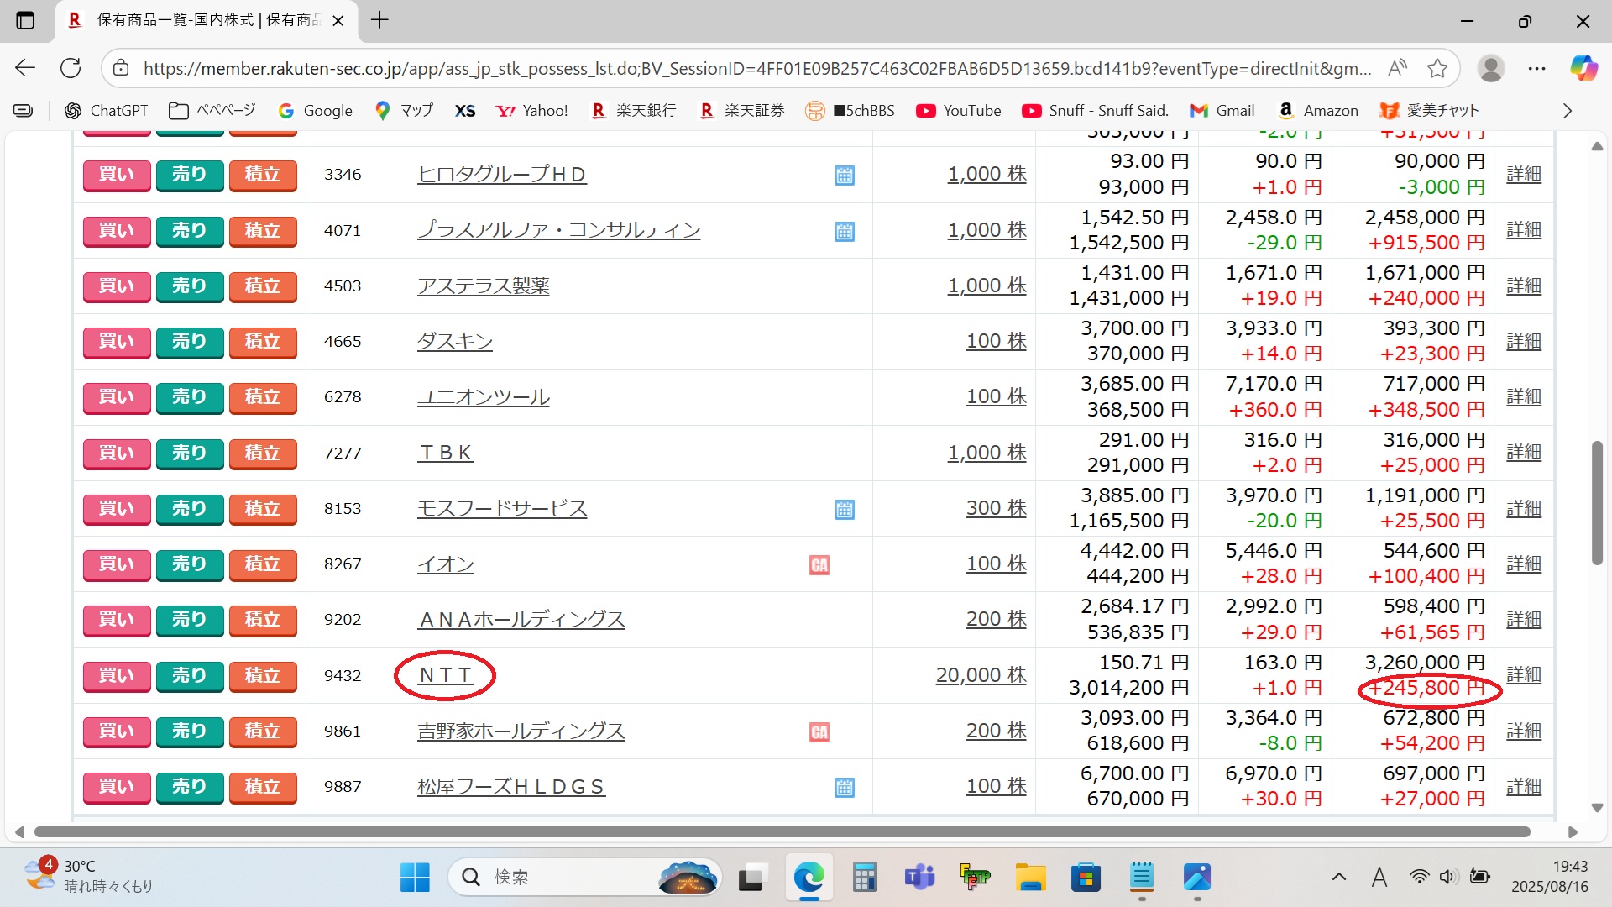Open the Copilot icon in Edge toolbar
Viewport: 1612px width, 907px height.
coord(1583,68)
